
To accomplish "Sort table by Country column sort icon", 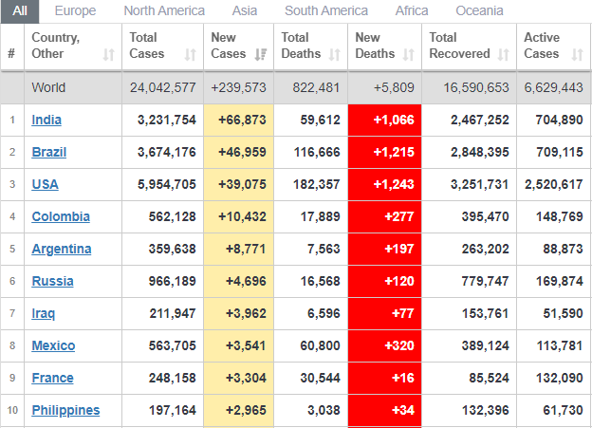I will point(108,55).
